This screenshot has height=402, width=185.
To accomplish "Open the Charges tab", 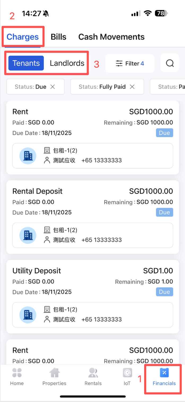I will point(23,37).
